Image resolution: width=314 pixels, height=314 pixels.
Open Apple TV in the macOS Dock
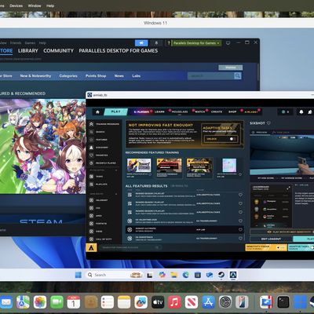tap(158, 302)
